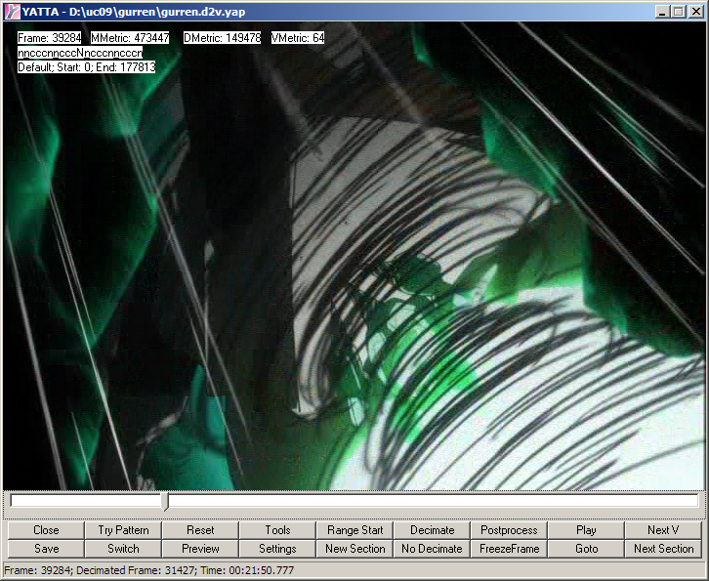
Task: Click the seek bar track right of thumb
Action: click(434, 501)
